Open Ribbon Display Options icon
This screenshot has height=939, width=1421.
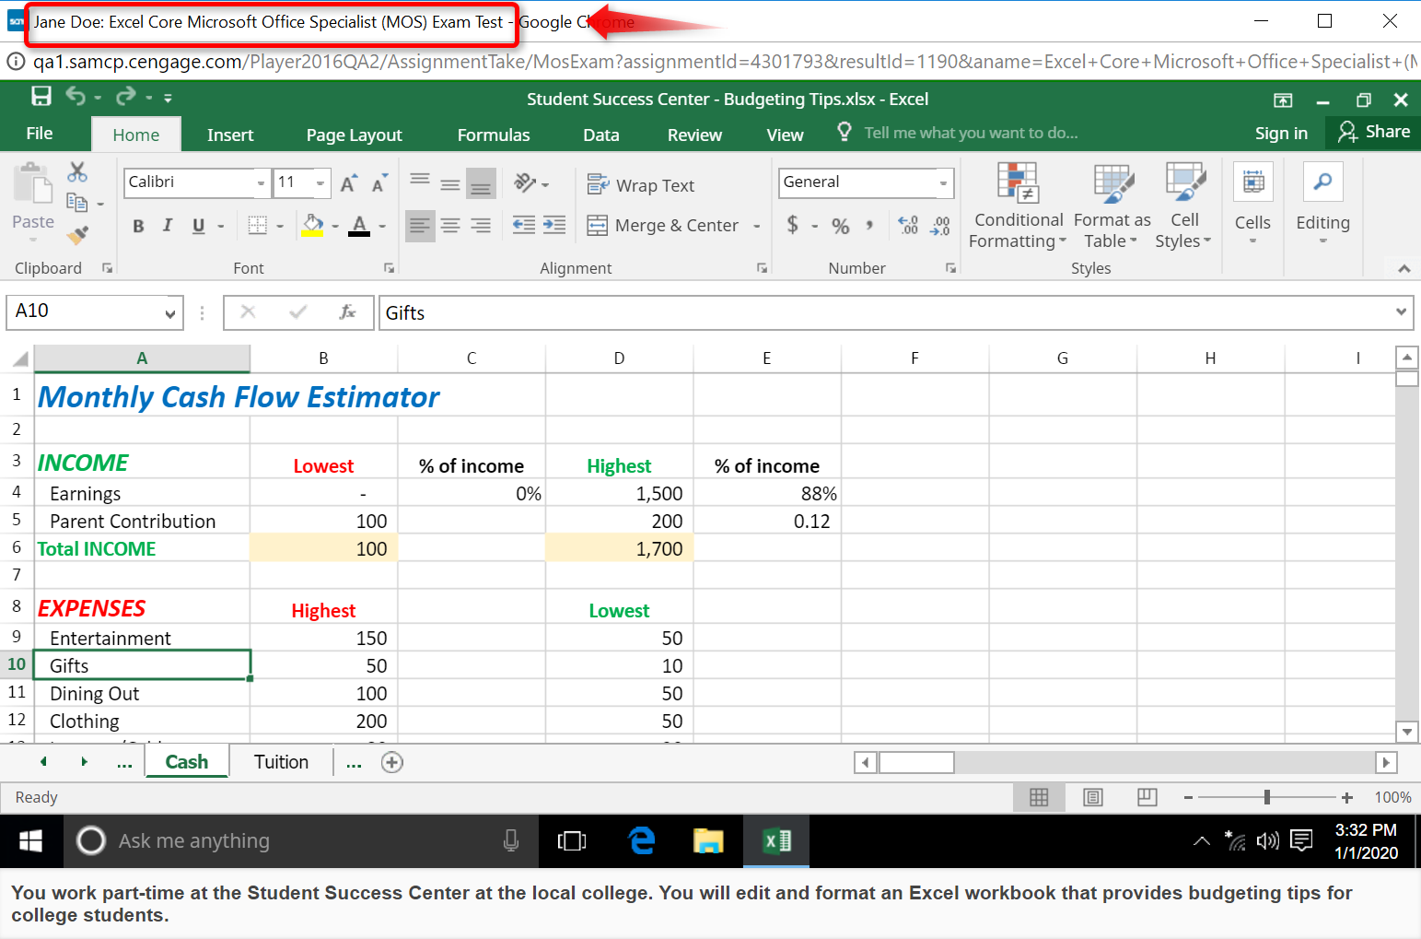(x=1283, y=100)
